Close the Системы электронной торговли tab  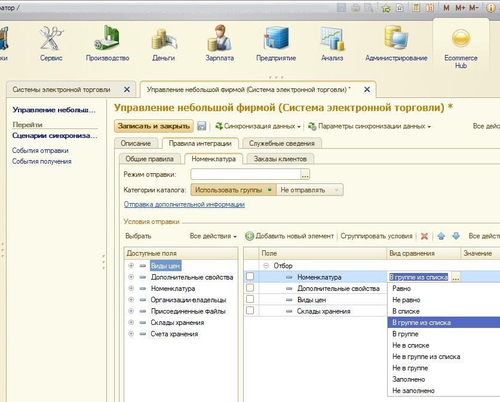[127, 90]
